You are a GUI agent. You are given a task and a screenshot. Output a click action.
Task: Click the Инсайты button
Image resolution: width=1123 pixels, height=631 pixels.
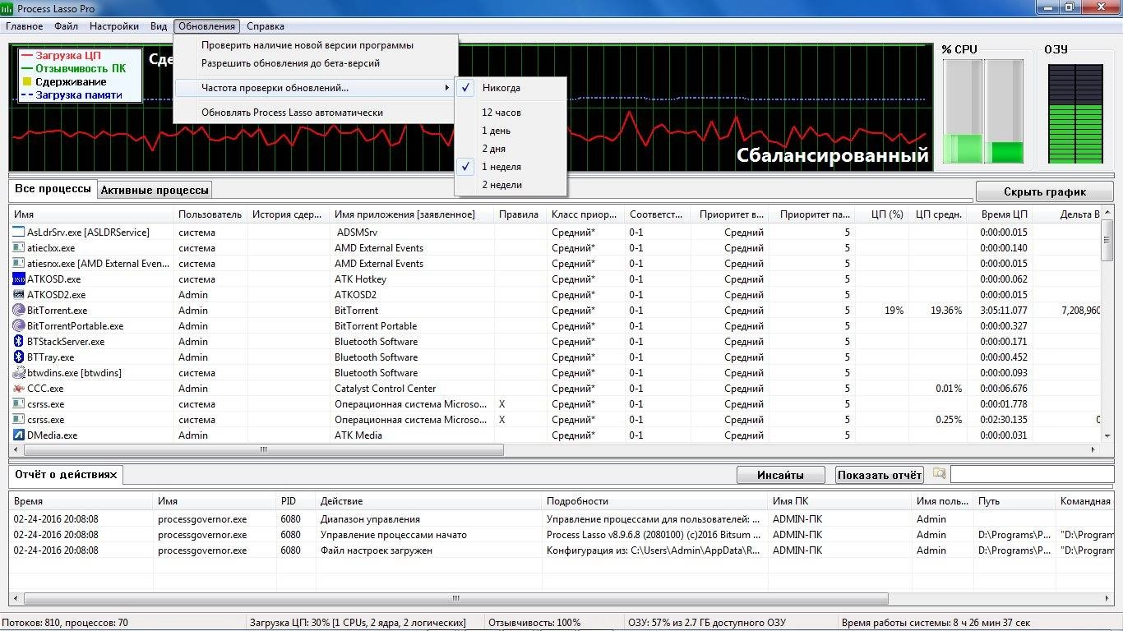coord(780,475)
